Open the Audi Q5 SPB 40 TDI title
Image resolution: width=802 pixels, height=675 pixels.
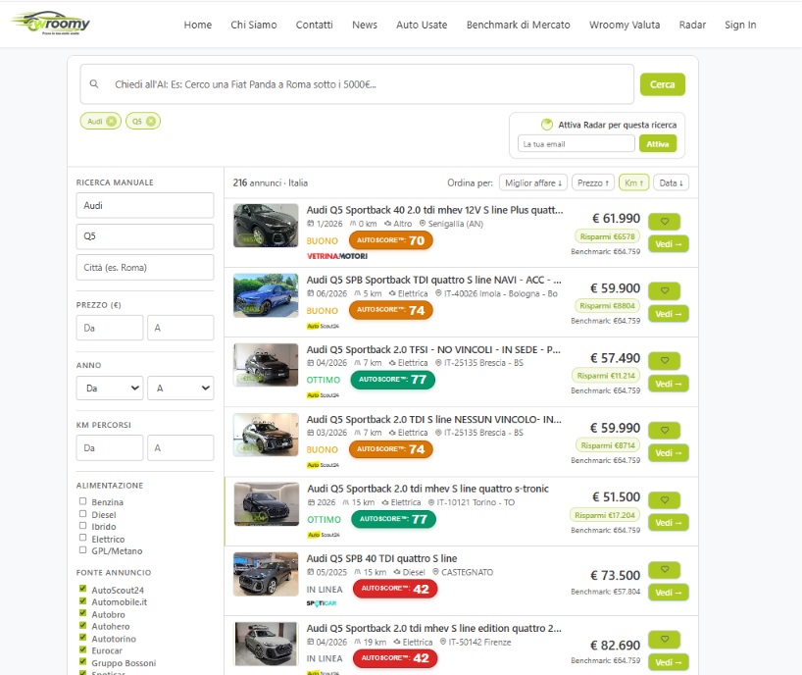(x=381, y=558)
